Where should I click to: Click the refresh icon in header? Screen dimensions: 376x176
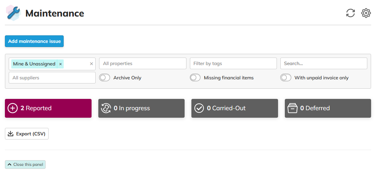pos(350,13)
